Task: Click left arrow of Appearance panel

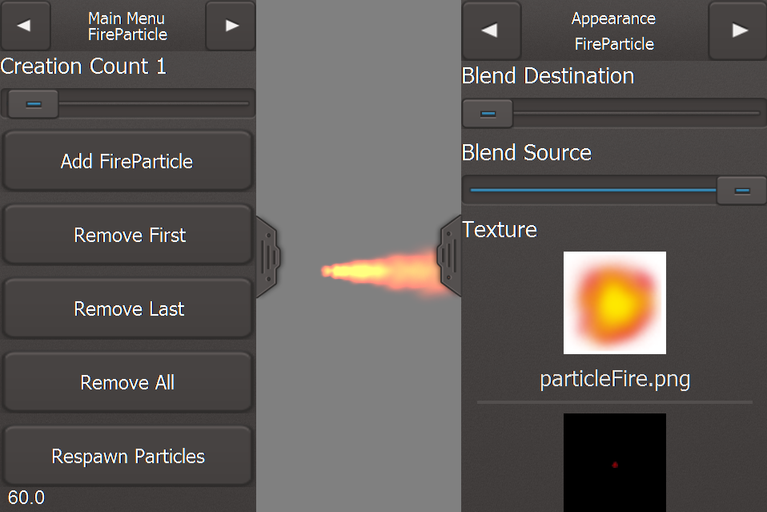Action: click(x=491, y=30)
